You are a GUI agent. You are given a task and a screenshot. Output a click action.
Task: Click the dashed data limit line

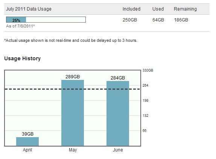[73, 89]
